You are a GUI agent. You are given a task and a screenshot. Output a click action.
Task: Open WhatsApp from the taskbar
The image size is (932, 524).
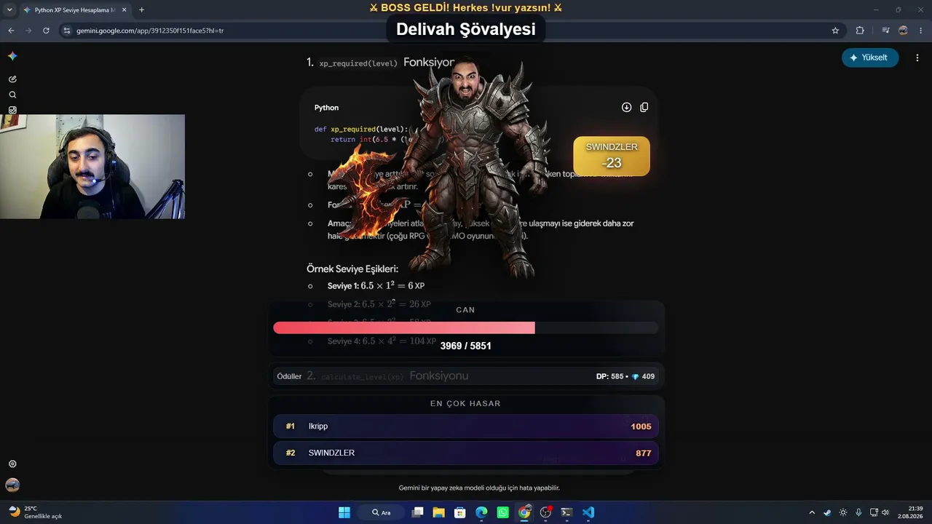tap(502, 512)
